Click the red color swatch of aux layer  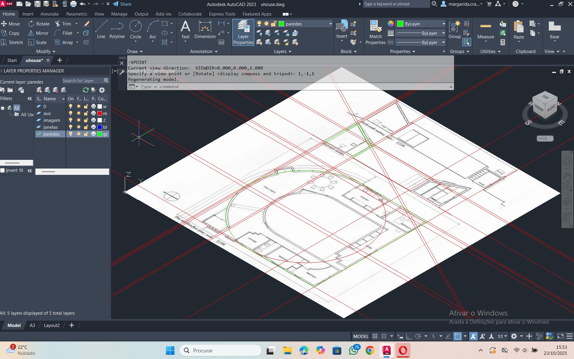100,113
